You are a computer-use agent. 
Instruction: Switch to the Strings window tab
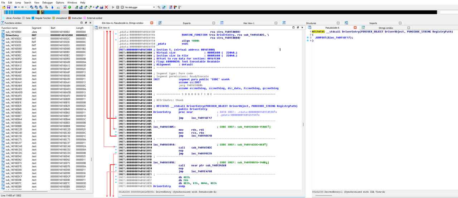386,28
